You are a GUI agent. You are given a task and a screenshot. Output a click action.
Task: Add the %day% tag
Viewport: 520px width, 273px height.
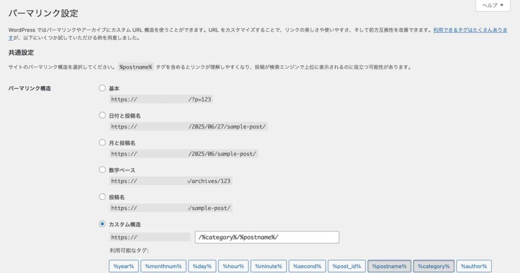202,266
